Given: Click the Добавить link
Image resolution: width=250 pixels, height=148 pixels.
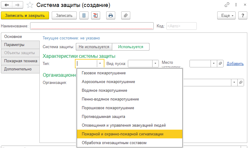Looking at the screenshot, I should tap(235, 64).
